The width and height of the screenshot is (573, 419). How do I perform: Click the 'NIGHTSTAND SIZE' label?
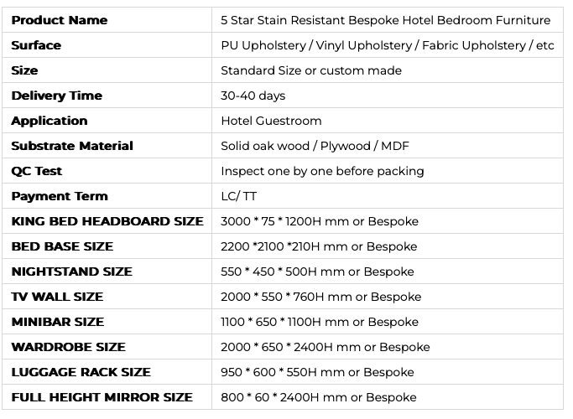(71, 272)
